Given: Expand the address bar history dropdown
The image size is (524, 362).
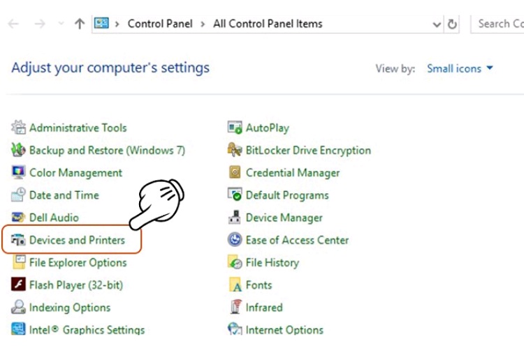Looking at the screenshot, I should [437, 24].
